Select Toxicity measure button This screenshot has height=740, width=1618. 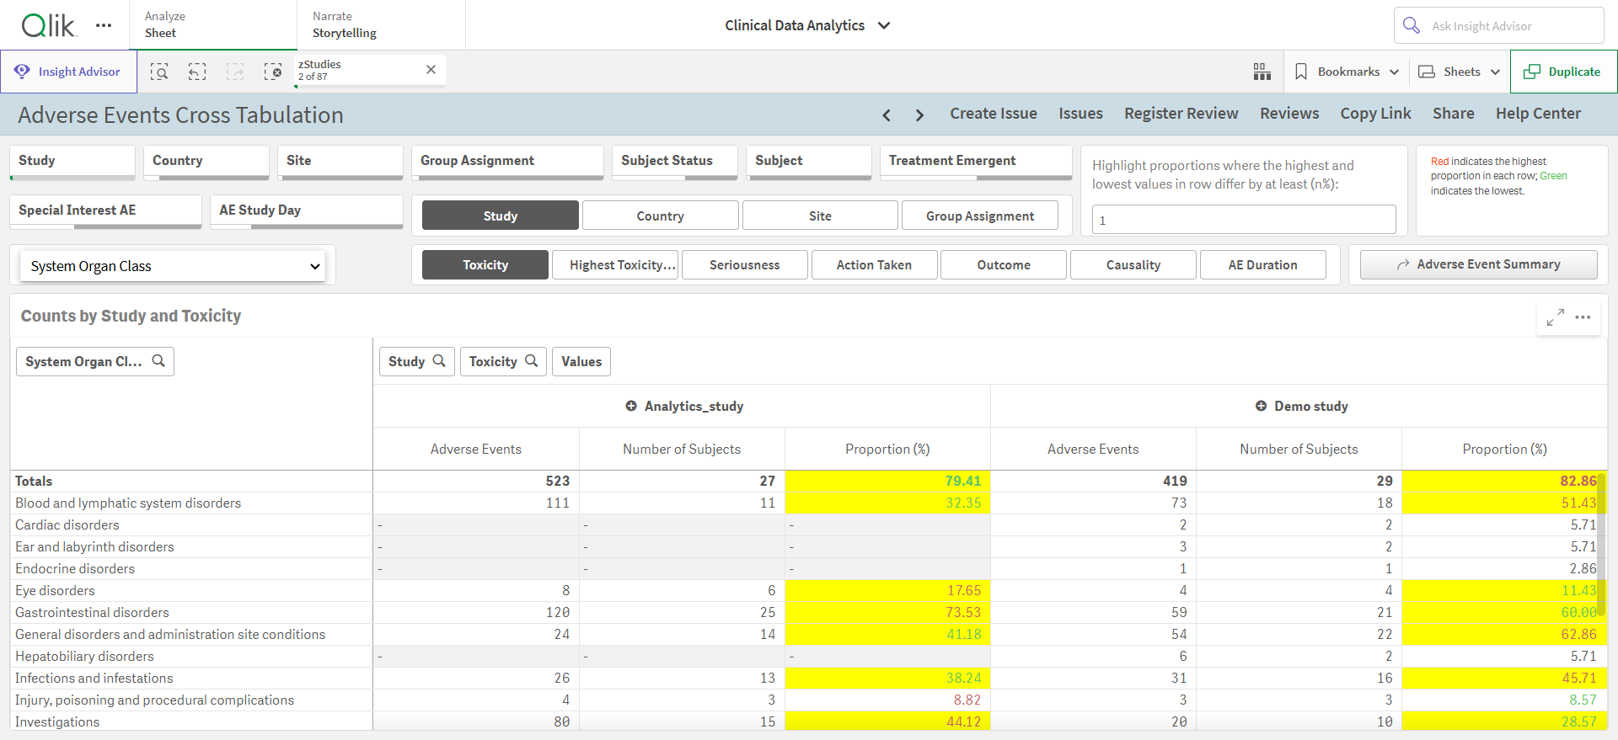coord(485,264)
